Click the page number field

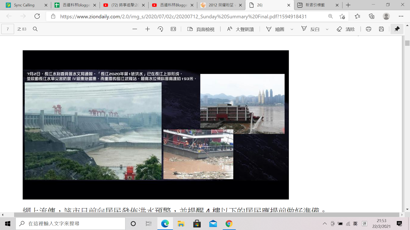pyautogui.click(x=8, y=29)
